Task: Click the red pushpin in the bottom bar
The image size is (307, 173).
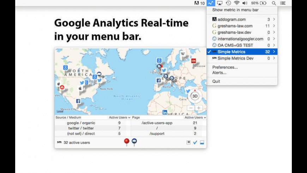Action: pos(127,142)
